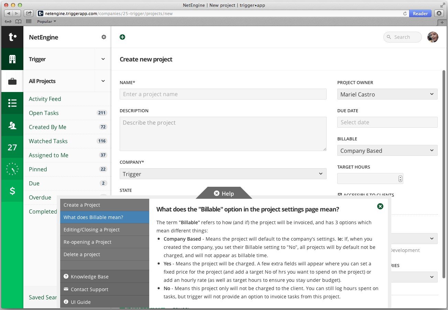Viewport: 448px width, 310px height.
Task: Open NetEngine settings gear icon
Action: coord(104,37)
